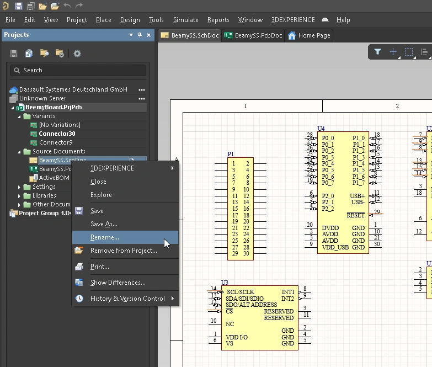This screenshot has height=367, width=432.
Task: Open History & Version Control submenu
Action: (125, 299)
